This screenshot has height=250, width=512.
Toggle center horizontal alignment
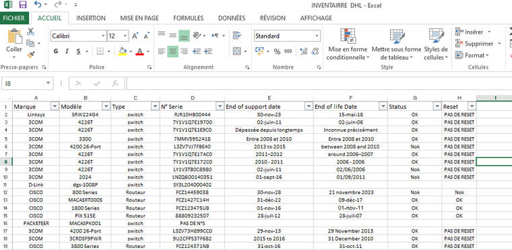click(172, 51)
